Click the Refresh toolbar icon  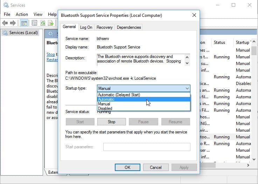(43, 23)
